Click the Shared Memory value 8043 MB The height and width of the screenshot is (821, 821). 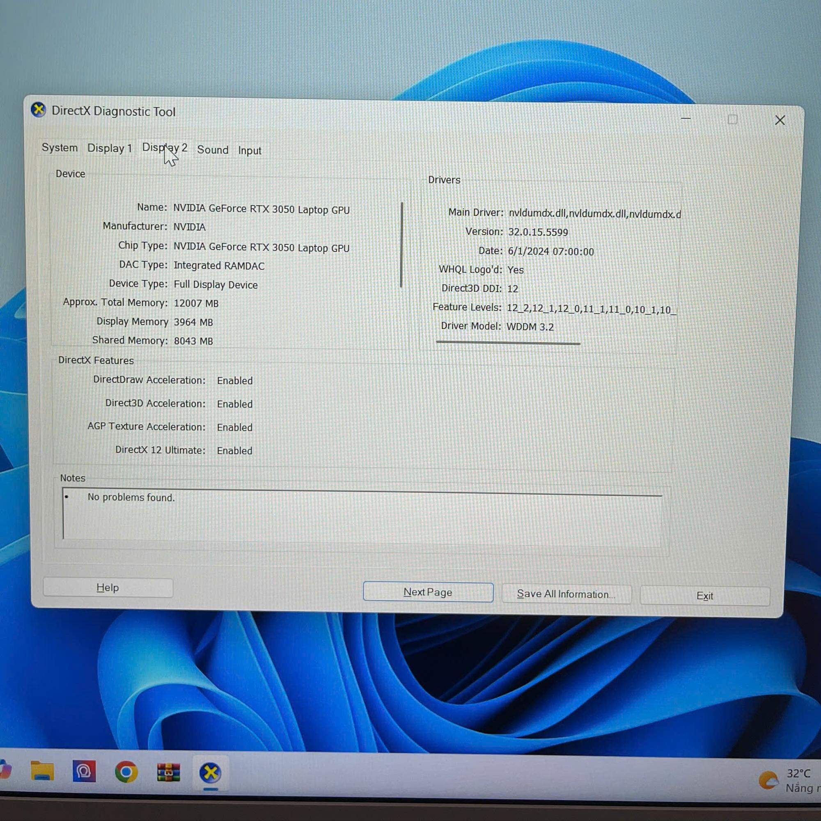click(x=193, y=341)
